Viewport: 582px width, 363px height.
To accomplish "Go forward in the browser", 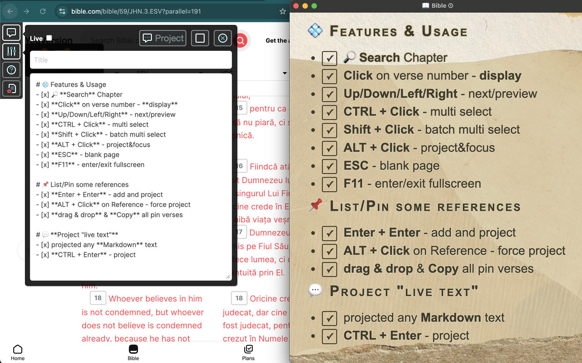I will pos(26,11).
